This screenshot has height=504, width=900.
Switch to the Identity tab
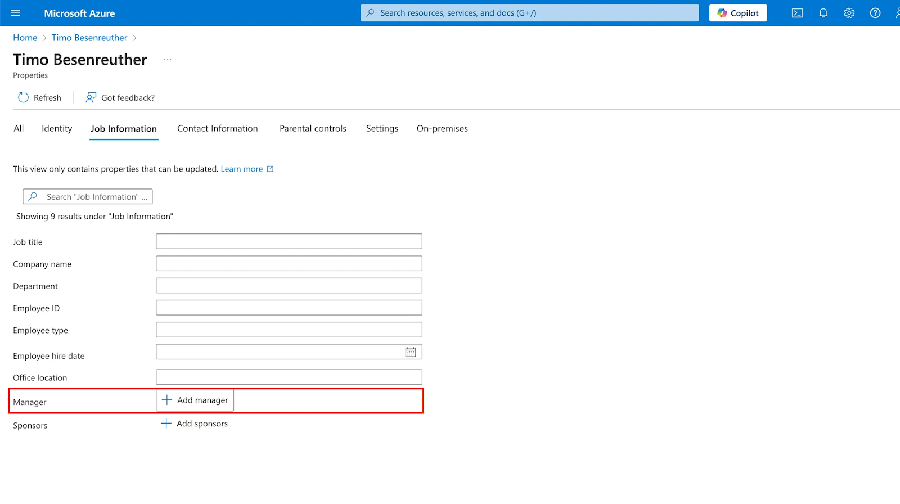tap(57, 128)
